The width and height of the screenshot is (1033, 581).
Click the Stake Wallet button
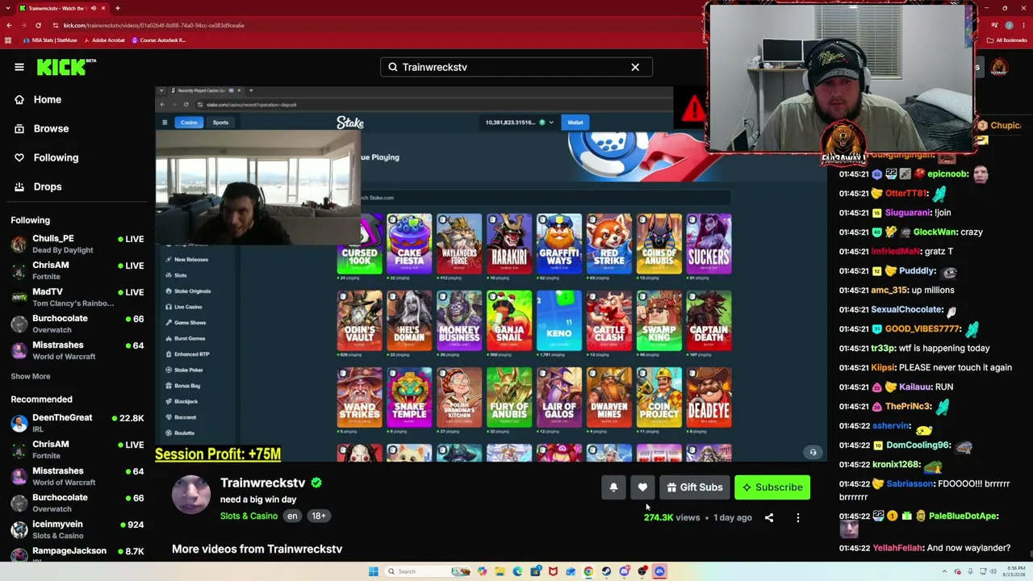(575, 123)
